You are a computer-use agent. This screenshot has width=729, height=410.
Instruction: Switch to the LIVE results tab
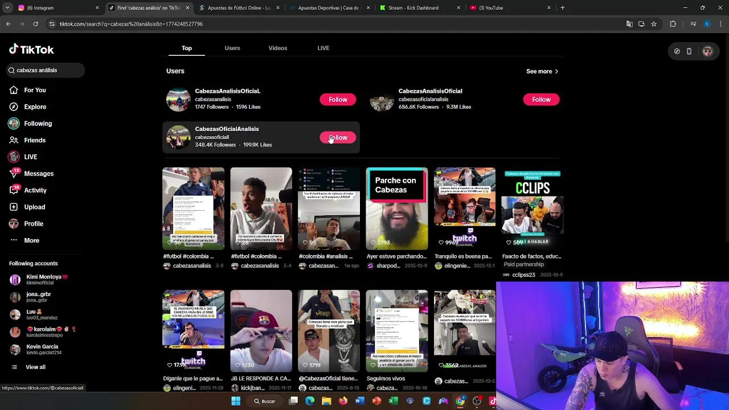[x=323, y=48]
